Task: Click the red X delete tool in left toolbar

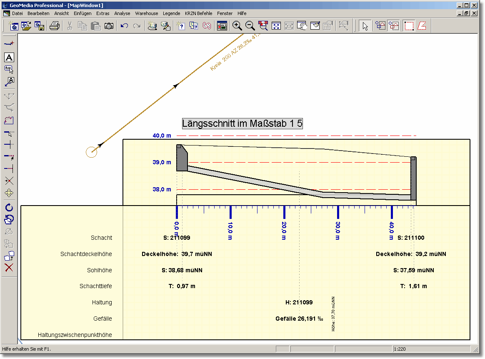Action: (9, 268)
